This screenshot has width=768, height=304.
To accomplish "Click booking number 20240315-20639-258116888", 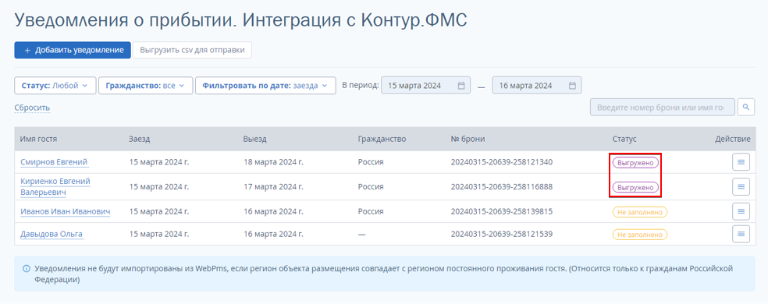I will coord(502,186).
